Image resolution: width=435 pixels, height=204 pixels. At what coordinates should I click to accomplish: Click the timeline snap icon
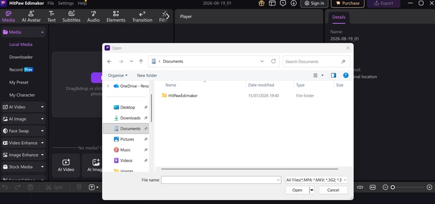point(360,187)
